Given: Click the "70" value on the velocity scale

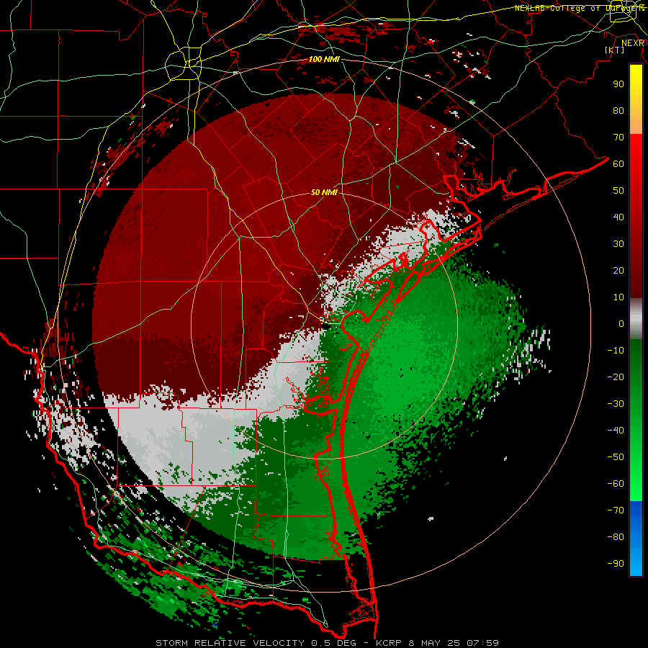Looking at the screenshot, I should pyautogui.click(x=618, y=138).
